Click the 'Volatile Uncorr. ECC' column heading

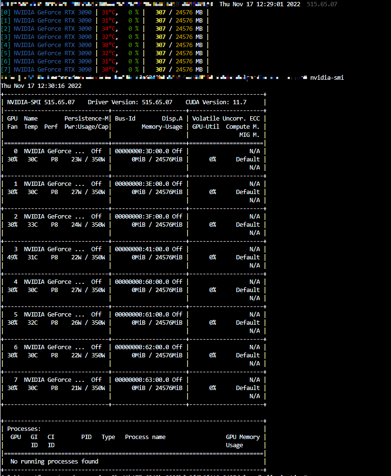pyautogui.click(x=226, y=119)
